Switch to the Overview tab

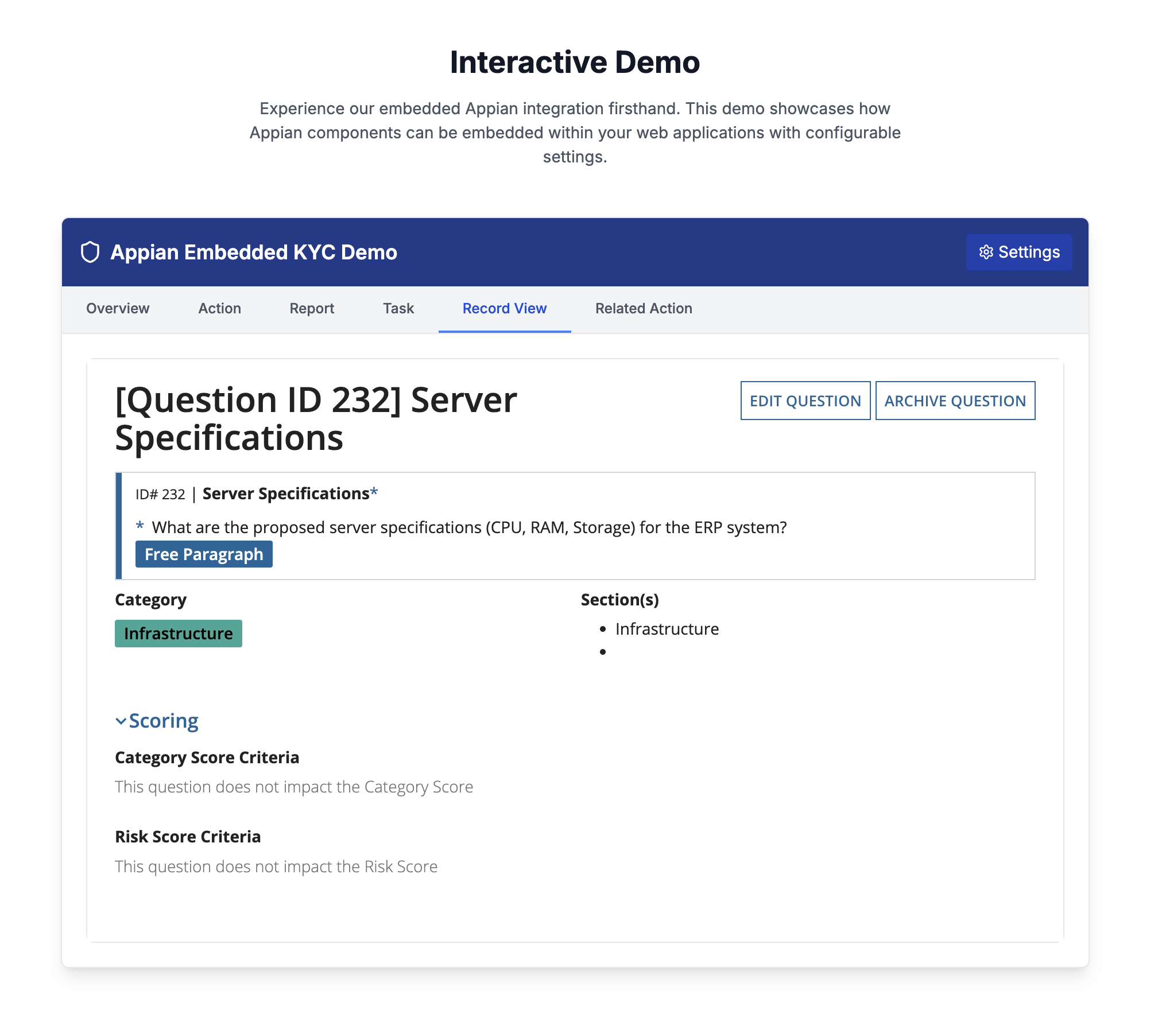(118, 309)
